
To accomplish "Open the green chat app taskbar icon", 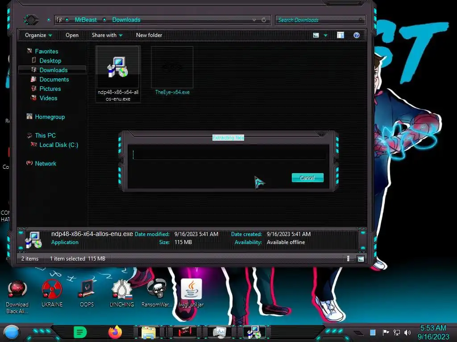I will [80, 332].
